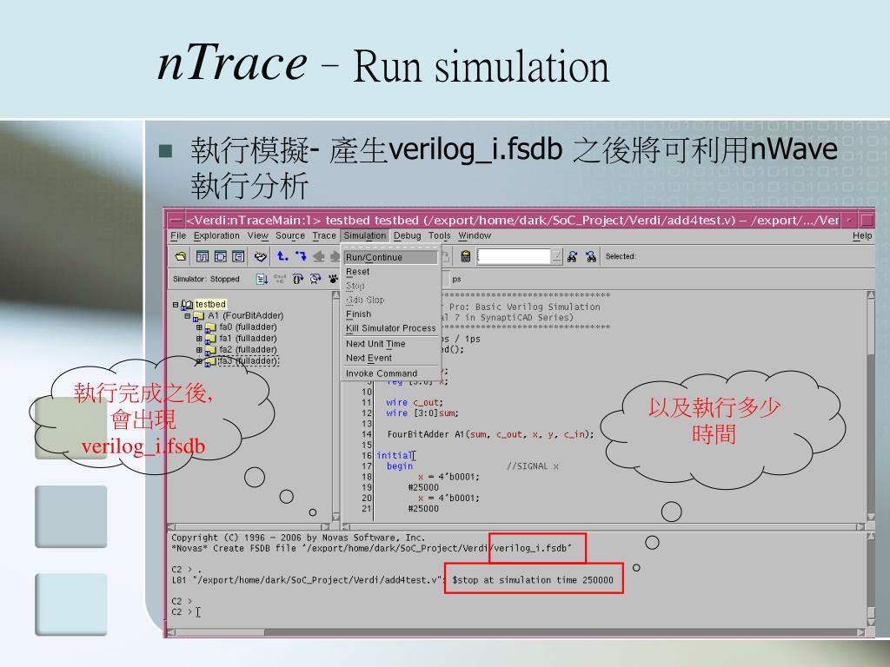Image resolution: width=890 pixels, height=667 pixels.
Task: Expand the fa1 (fulladder) node
Action: point(199,339)
